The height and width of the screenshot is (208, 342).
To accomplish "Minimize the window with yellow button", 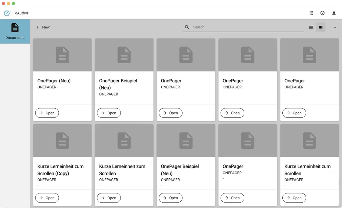I will 9,3.
